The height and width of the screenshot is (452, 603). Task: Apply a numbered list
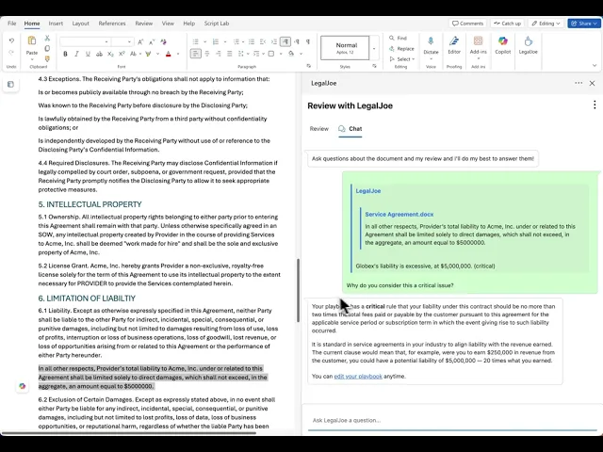pyautogui.click(x=216, y=41)
